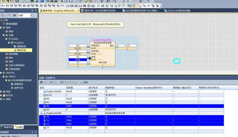Expand the 标签 tree node
238x137 pixels.
pos(1,91)
